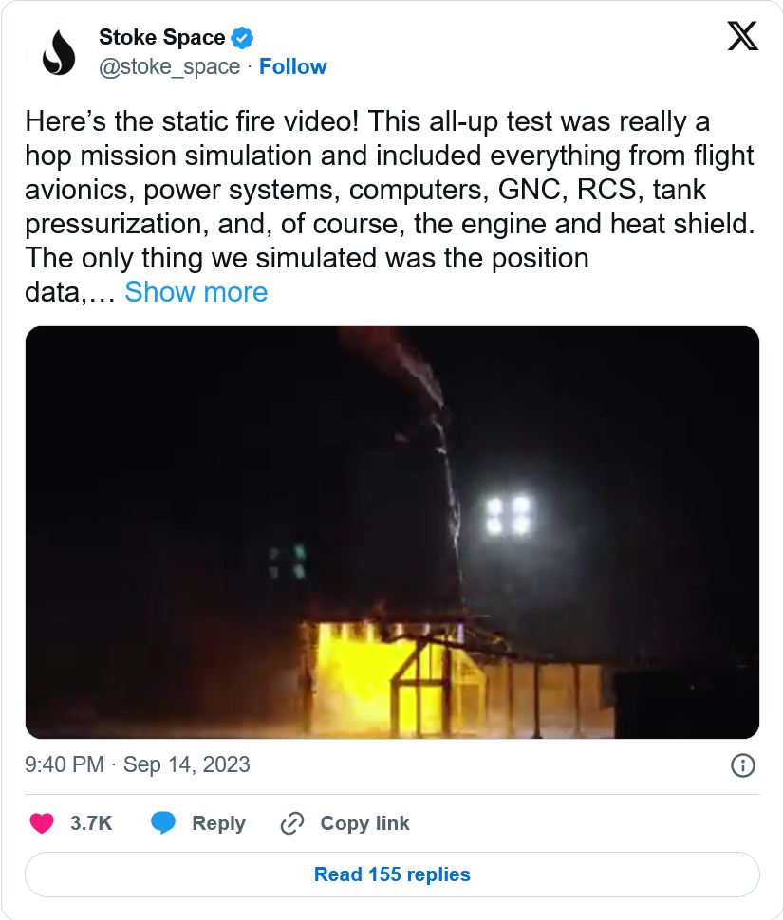783x920 pixels.
Task: Click the Reply text label
Action: 218,823
